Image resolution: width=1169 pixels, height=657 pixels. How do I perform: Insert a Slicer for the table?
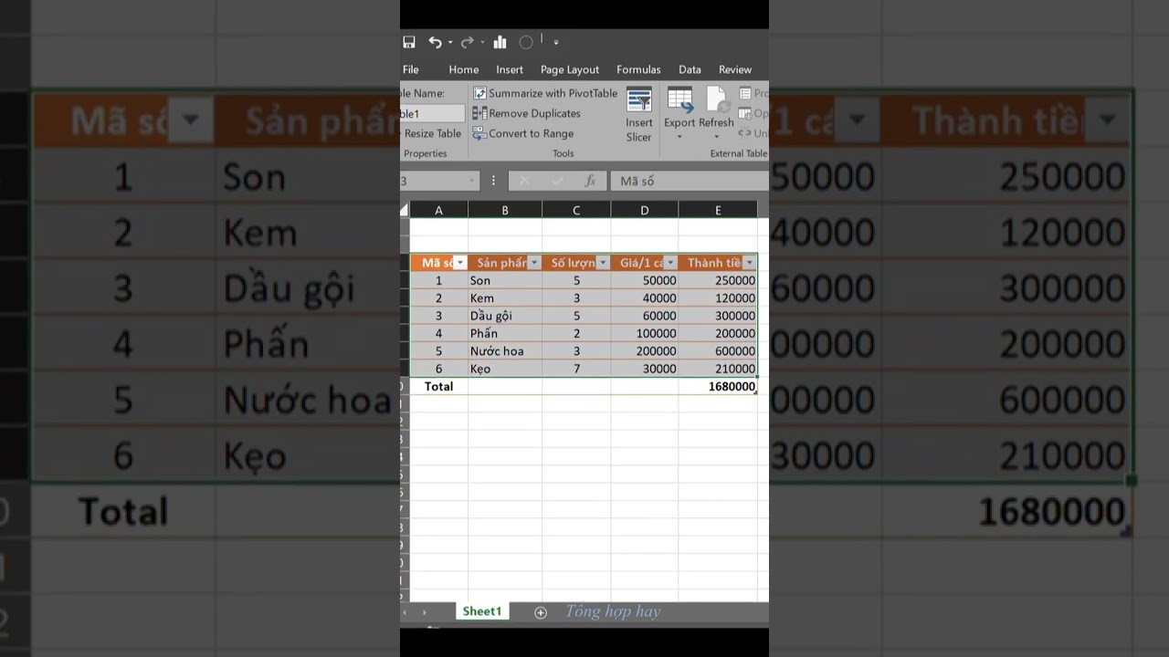pyautogui.click(x=639, y=115)
